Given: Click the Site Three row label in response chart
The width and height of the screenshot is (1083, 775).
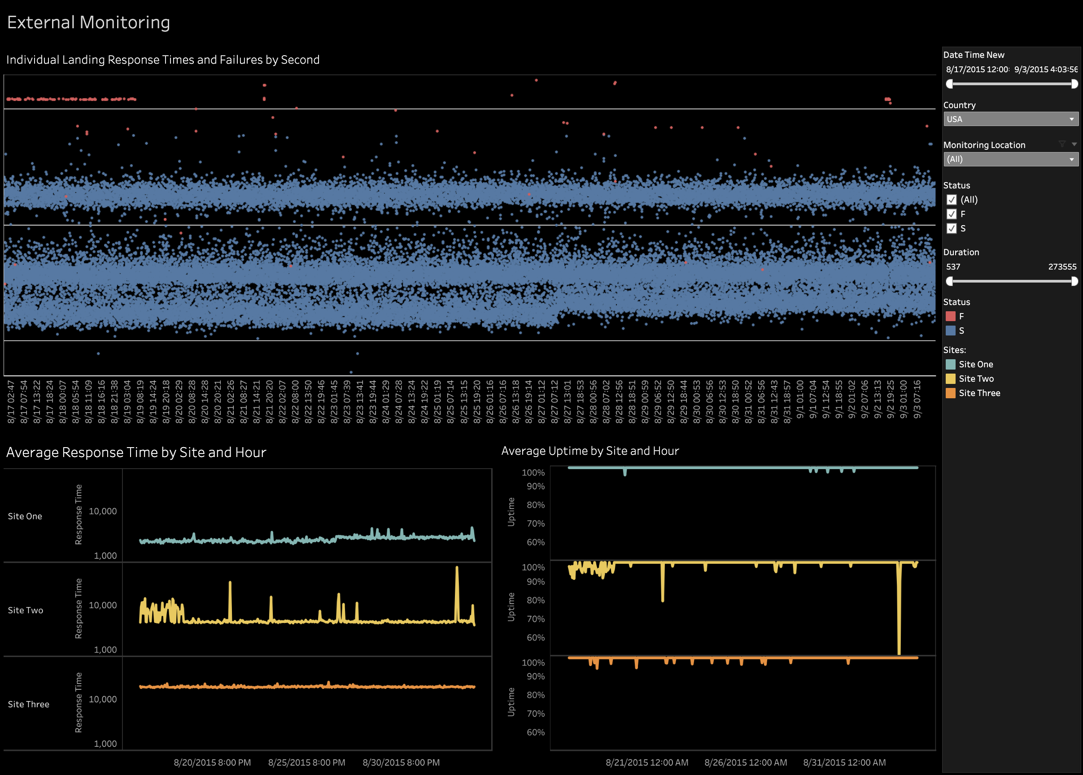Looking at the screenshot, I should pos(29,705).
